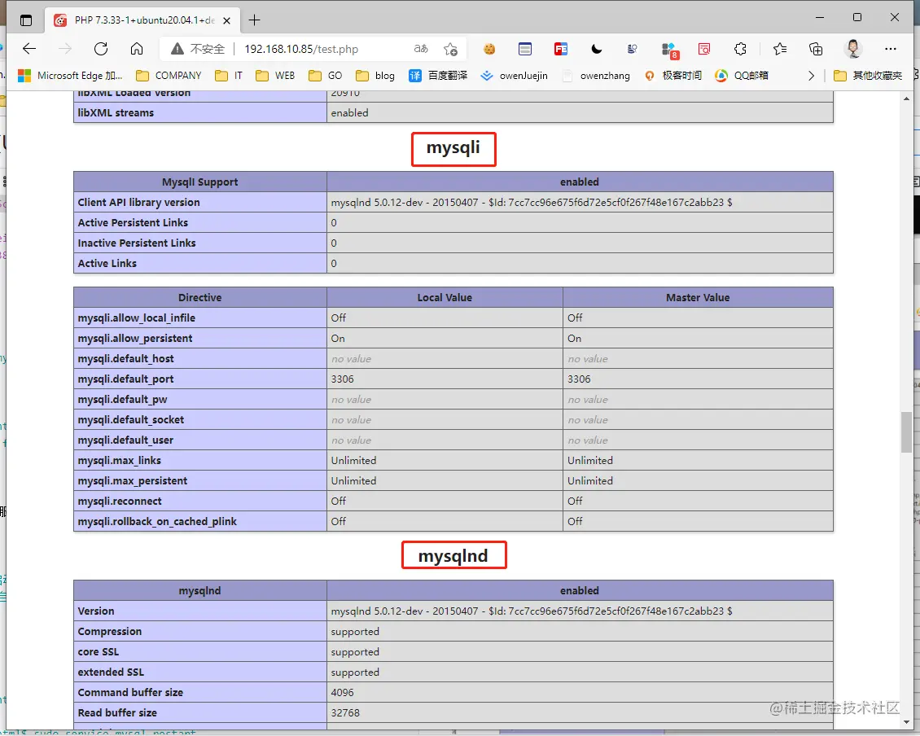Open the QQ邮箱 bookmark

[x=742, y=76]
